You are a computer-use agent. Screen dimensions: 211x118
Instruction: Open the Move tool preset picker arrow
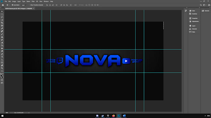coord(10,5)
